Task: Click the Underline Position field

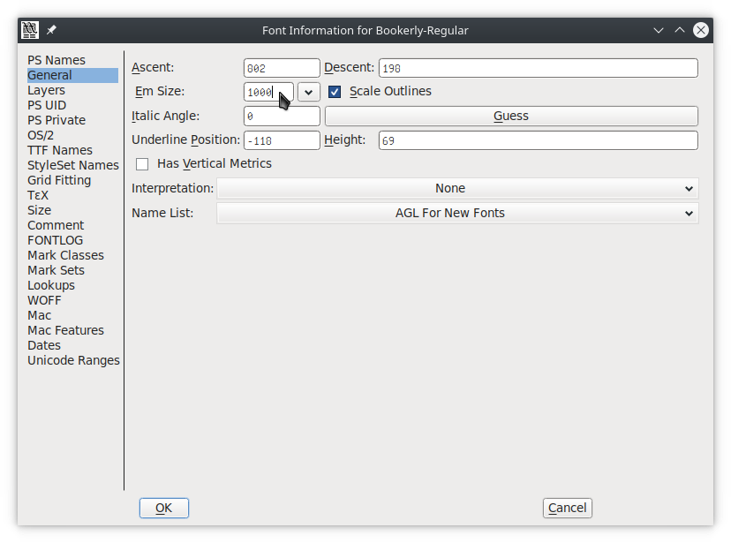Action: (282, 140)
